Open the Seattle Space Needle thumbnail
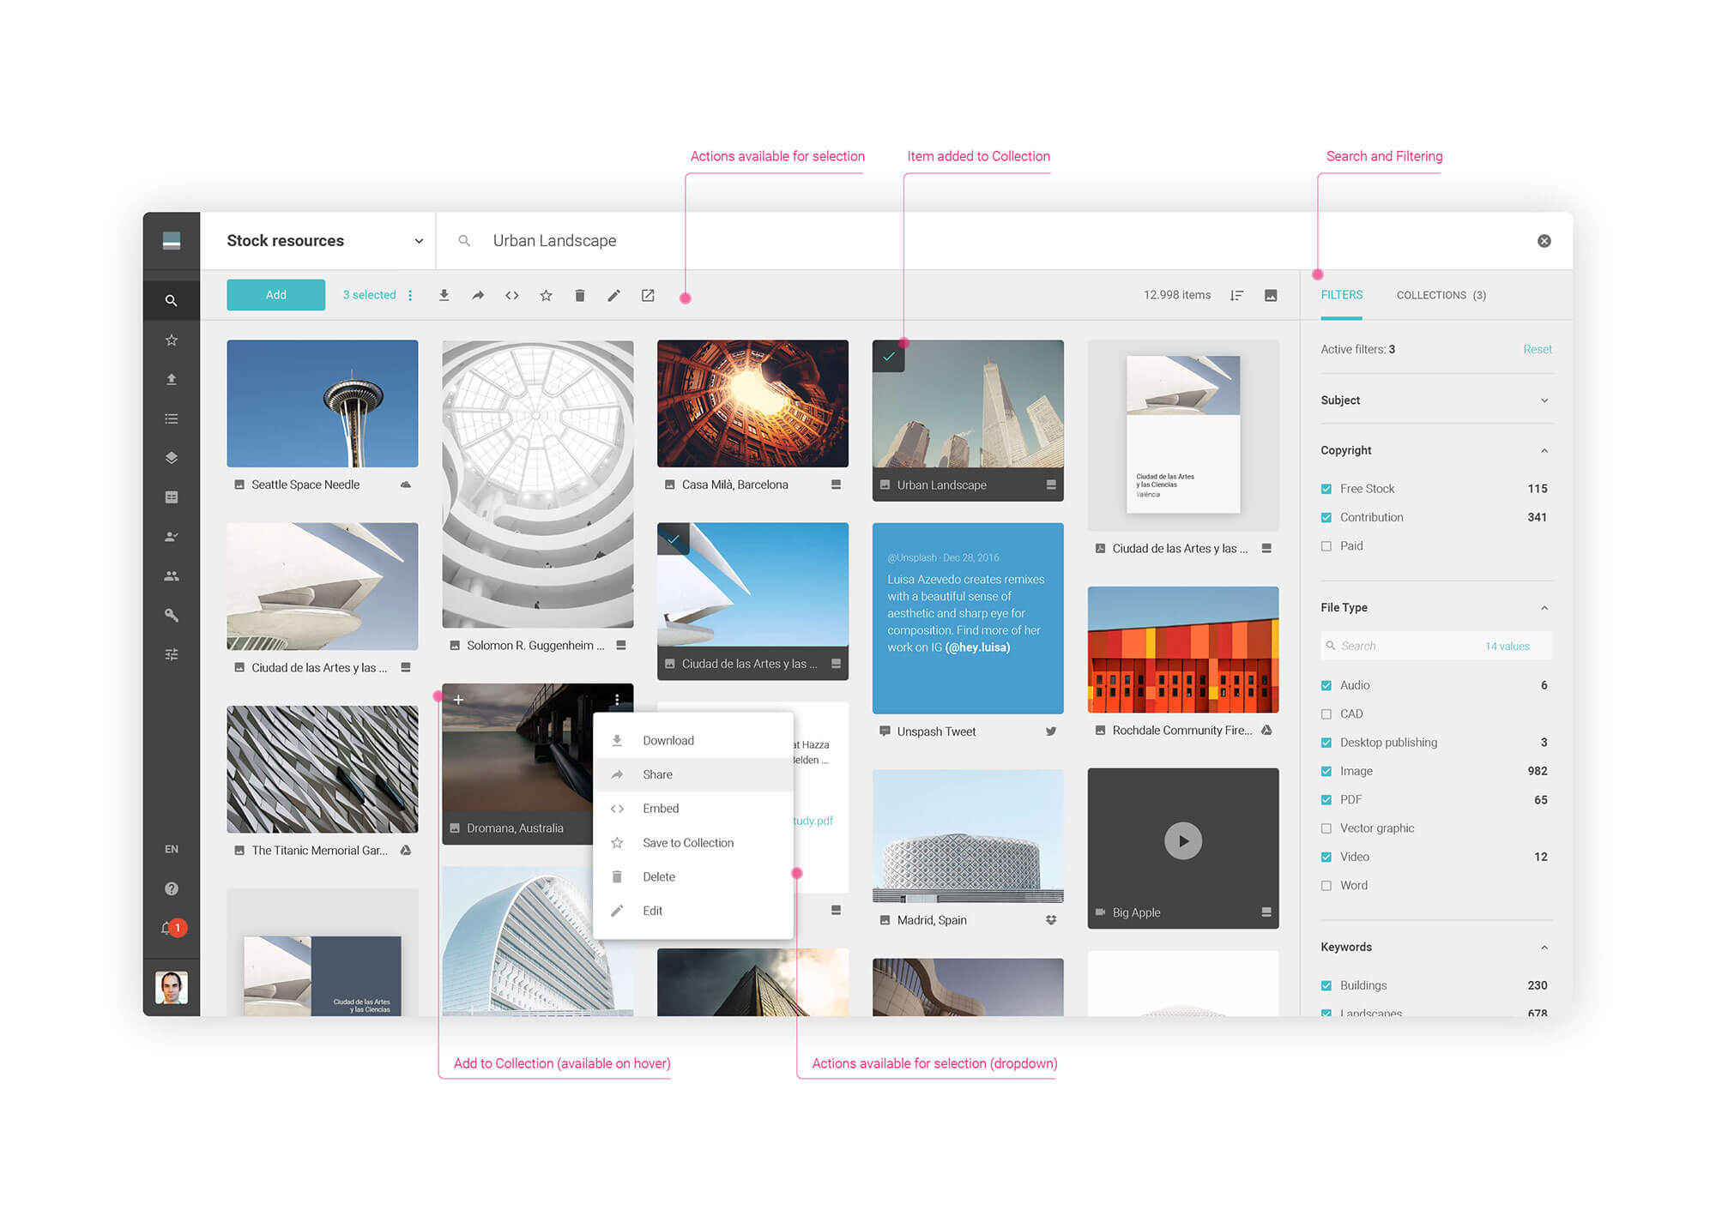 [x=323, y=404]
